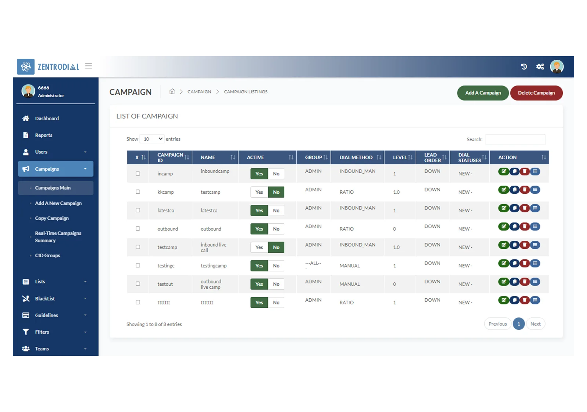
Task: Click the hamburger menu icon beside logo
Action: (x=88, y=66)
